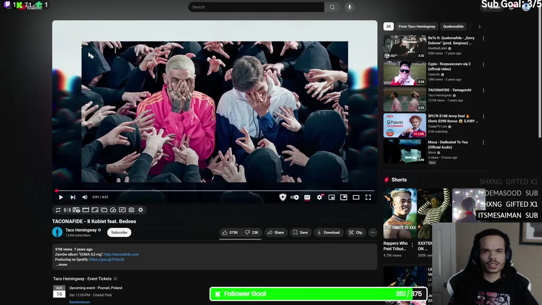Screen dimensions: 542x305
Task: Click into the YouTube search field
Action: (256, 7)
